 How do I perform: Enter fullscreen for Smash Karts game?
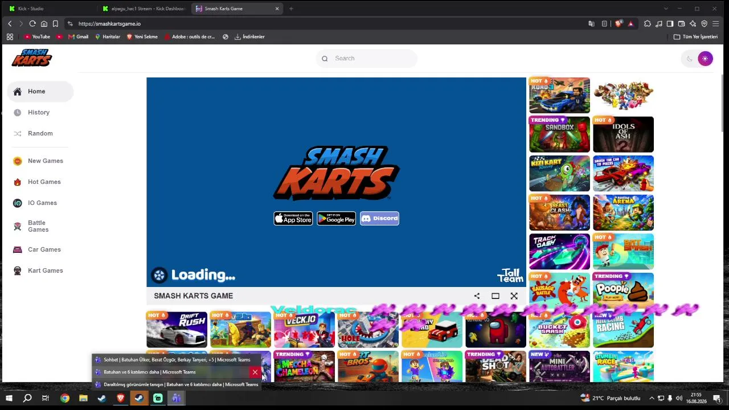click(x=514, y=296)
